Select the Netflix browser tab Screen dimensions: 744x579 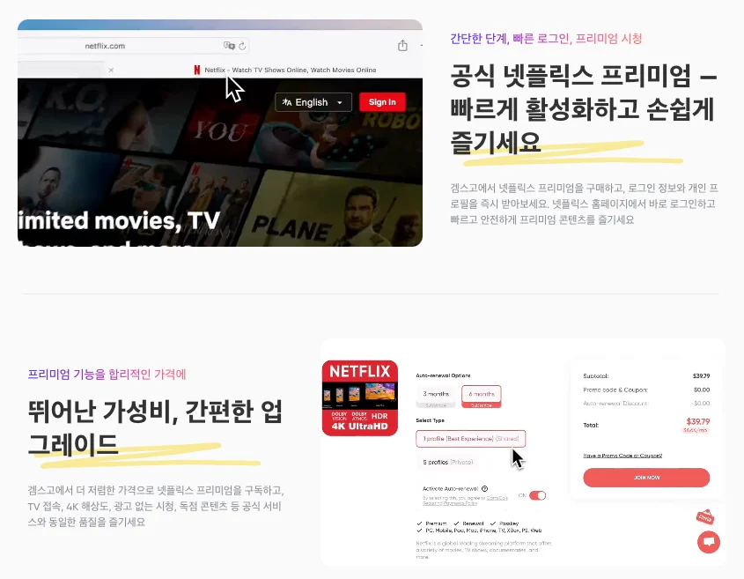(284, 70)
